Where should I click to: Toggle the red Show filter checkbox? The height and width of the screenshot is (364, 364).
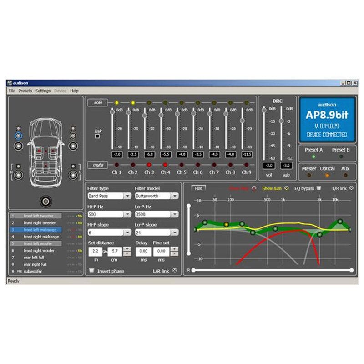pos(254,188)
